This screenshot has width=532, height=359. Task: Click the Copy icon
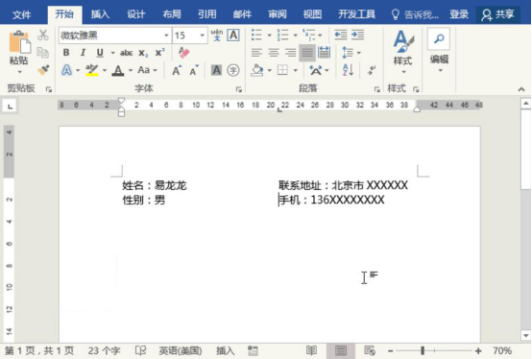point(43,53)
